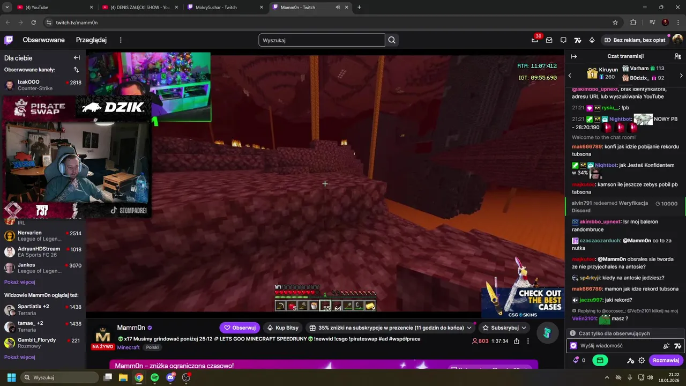Screen dimensions: 686x386
Task: Show next gift leaderboard entries
Action: click(681, 76)
